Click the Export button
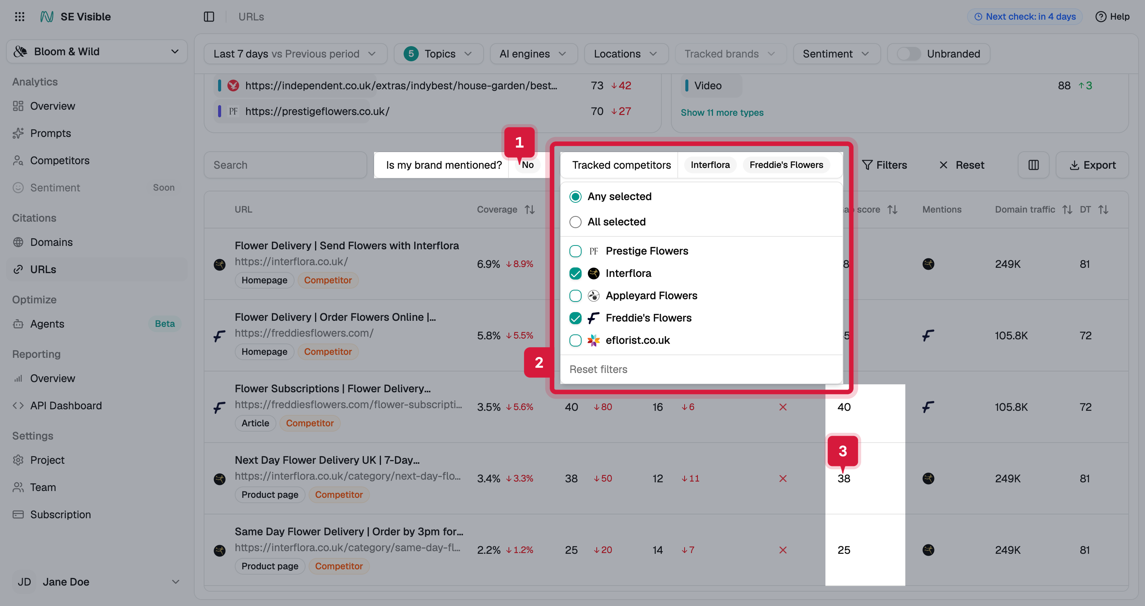 click(1092, 165)
